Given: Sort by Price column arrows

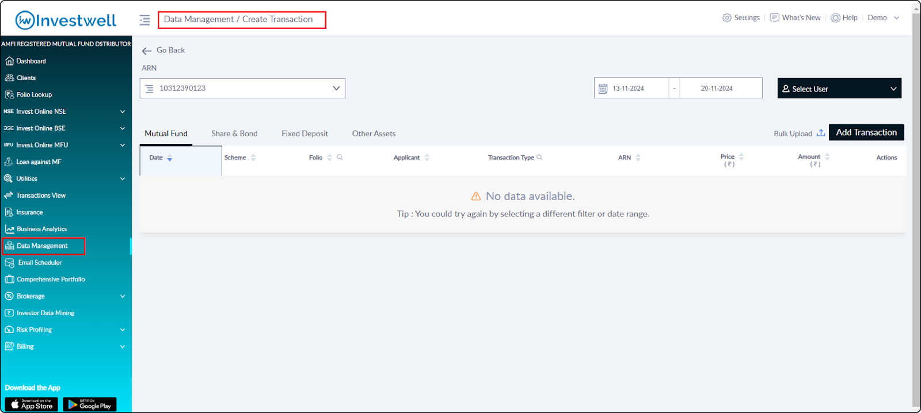Looking at the screenshot, I should [x=741, y=156].
